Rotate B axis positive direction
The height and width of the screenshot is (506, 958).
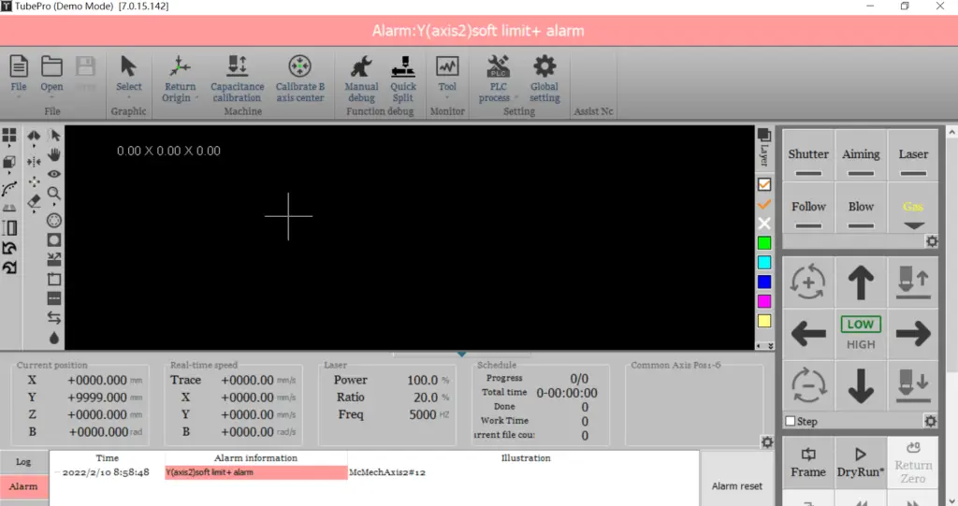pyautogui.click(x=807, y=282)
